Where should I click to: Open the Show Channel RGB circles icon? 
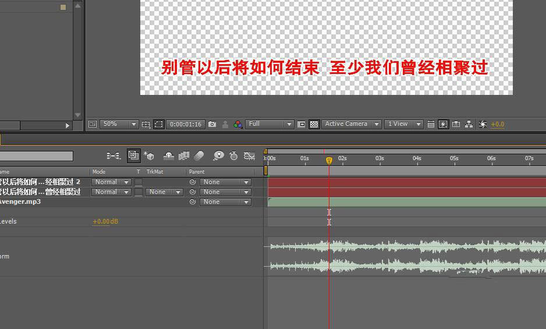238,124
